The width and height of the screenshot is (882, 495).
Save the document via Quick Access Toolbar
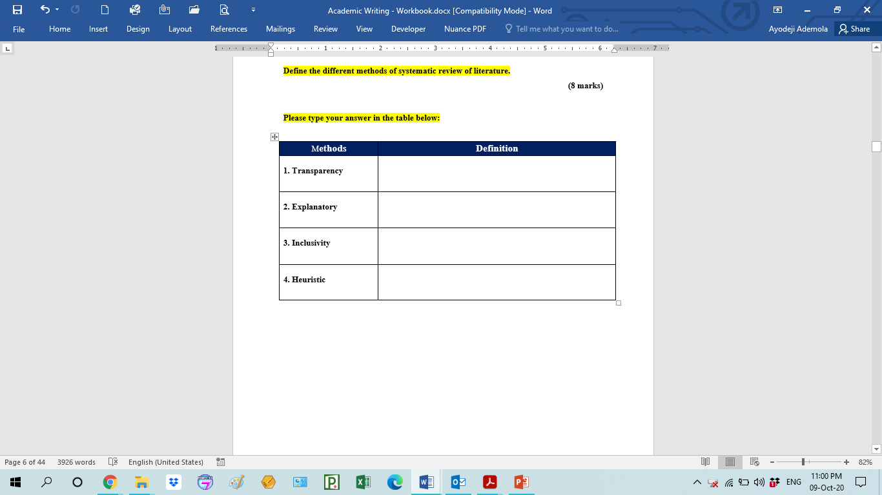point(18,10)
